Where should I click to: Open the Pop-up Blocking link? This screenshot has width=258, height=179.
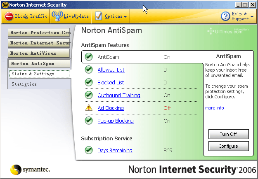click(x=116, y=121)
